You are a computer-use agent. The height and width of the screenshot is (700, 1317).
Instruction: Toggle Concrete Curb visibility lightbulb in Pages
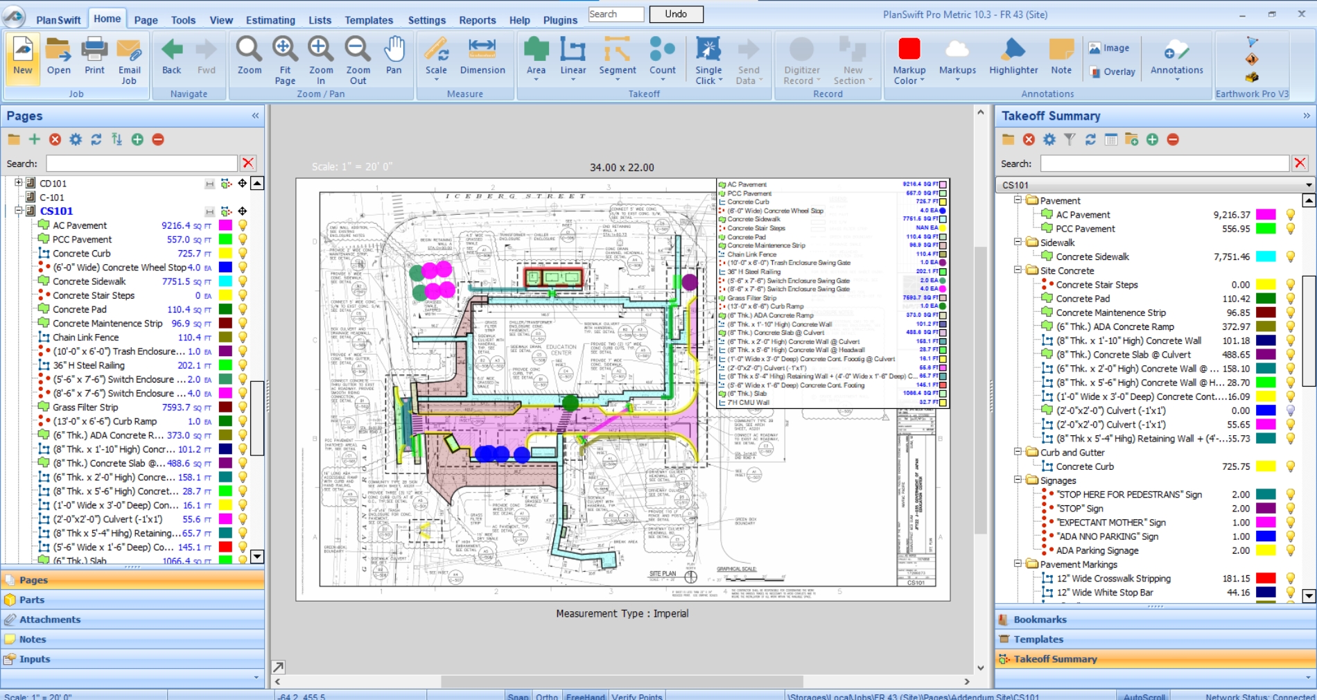pyautogui.click(x=243, y=254)
